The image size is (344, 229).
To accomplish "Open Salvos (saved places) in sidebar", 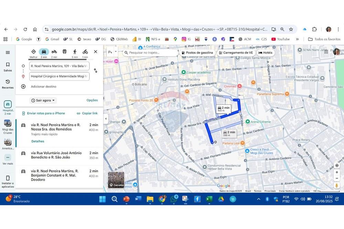I will click(x=8, y=67).
